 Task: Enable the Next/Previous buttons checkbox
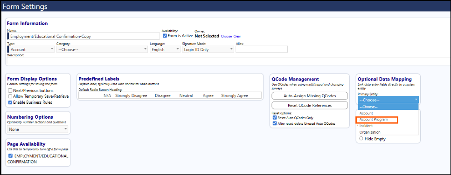click(10, 90)
